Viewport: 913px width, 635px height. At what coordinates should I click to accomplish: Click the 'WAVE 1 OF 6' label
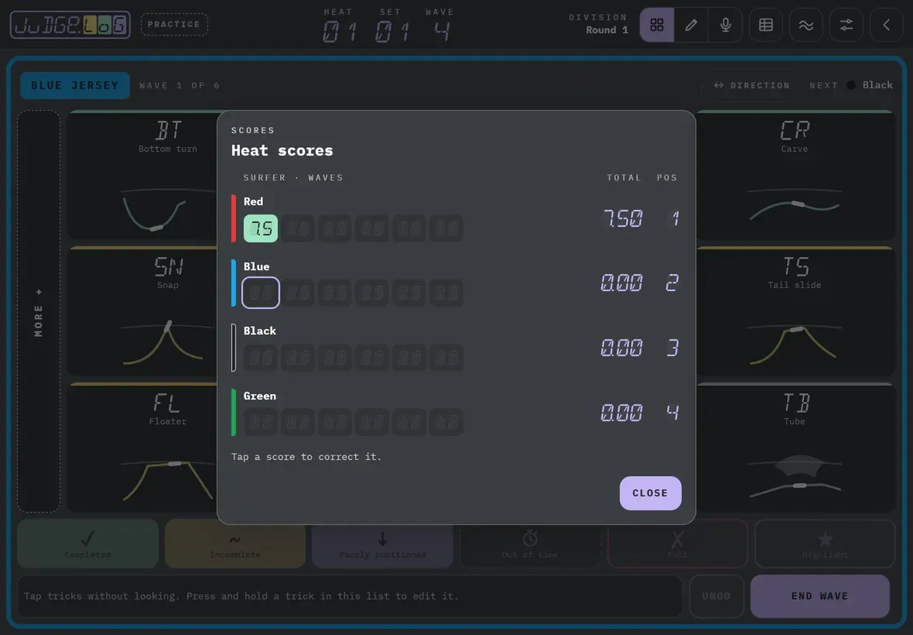click(x=180, y=86)
